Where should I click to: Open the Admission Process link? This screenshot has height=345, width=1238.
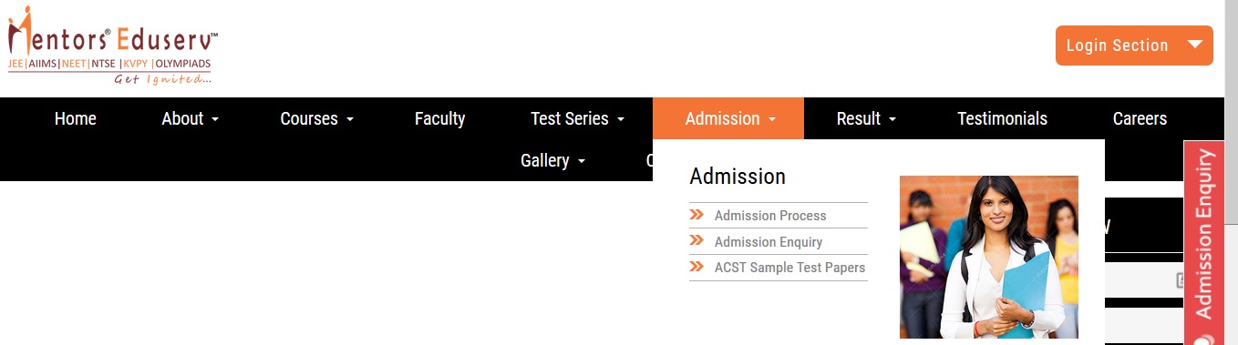(770, 216)
